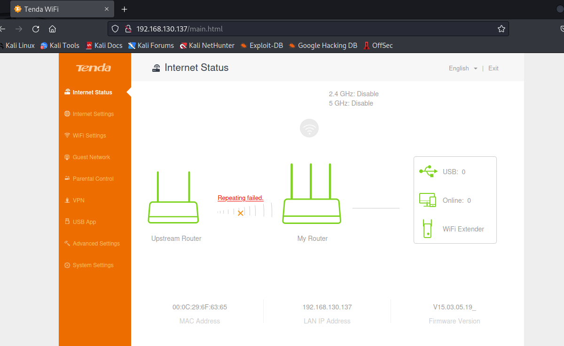Open WiFi Settings in the sidebar

[x=89, y=136]
